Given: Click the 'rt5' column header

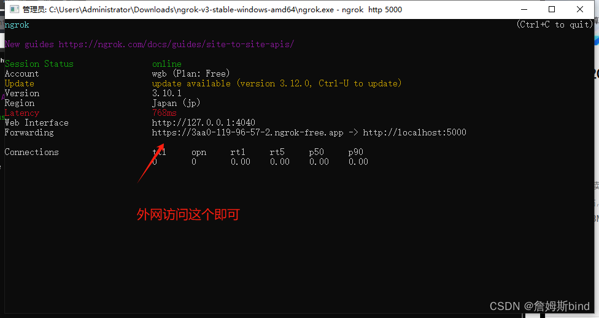Looking at the screenshot, I should coord(277,152).
